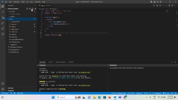
Task: Click the notifications bell in status bar
Action: 175,93
